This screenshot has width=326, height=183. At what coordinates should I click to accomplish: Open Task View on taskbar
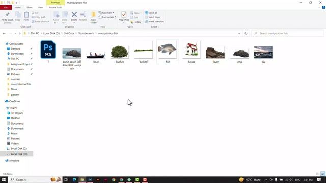66,179
